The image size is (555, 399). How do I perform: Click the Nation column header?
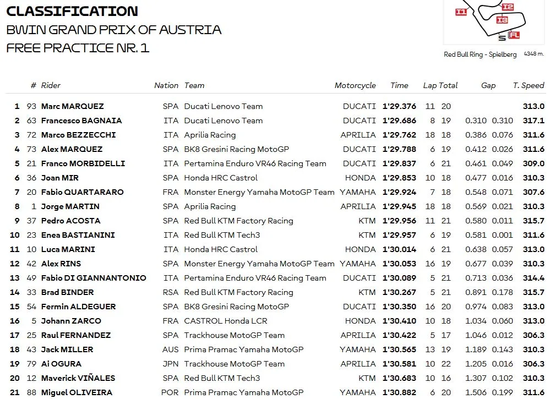[166, 85]
